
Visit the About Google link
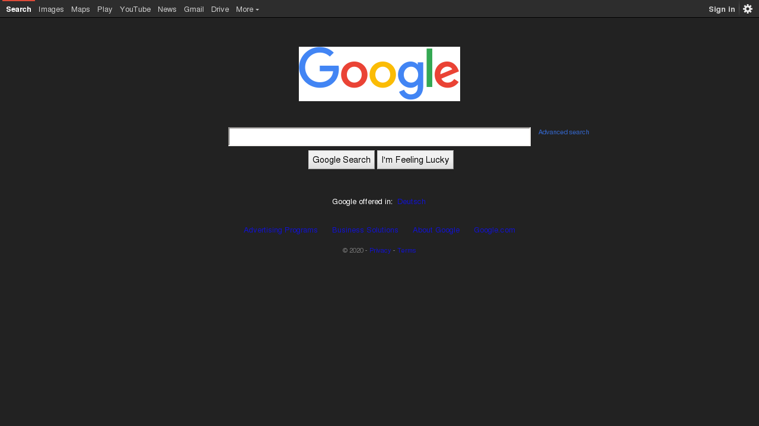pos(436,230)
